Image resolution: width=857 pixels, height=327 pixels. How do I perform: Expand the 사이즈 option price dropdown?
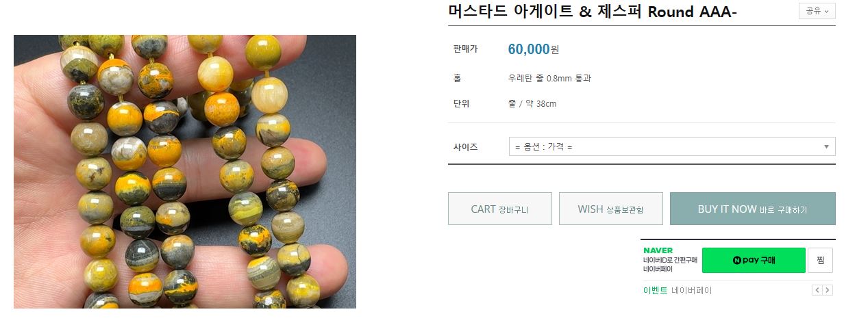pos(671,146)
